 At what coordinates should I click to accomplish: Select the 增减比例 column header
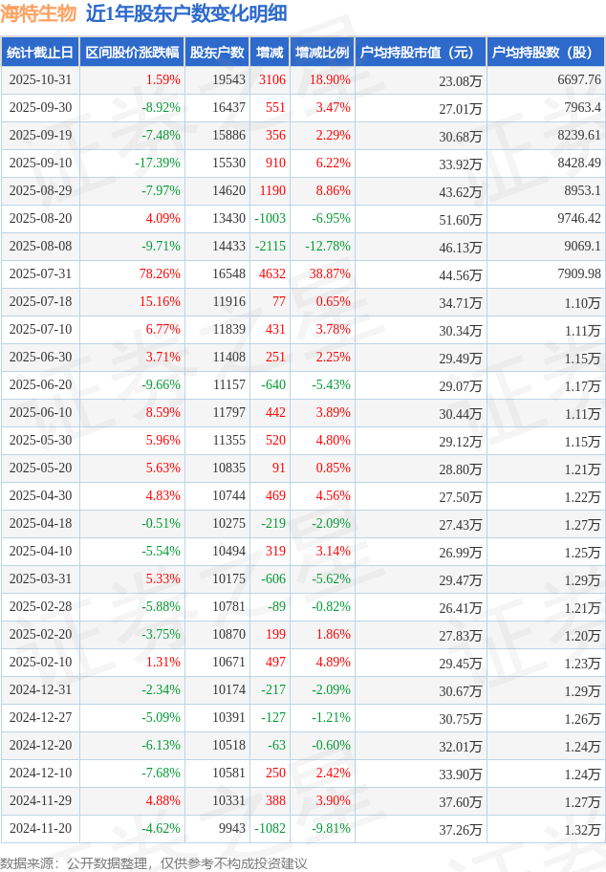(x=322, y=53)
